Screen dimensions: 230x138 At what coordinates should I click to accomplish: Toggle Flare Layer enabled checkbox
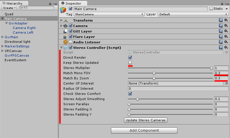click(71, 37)
